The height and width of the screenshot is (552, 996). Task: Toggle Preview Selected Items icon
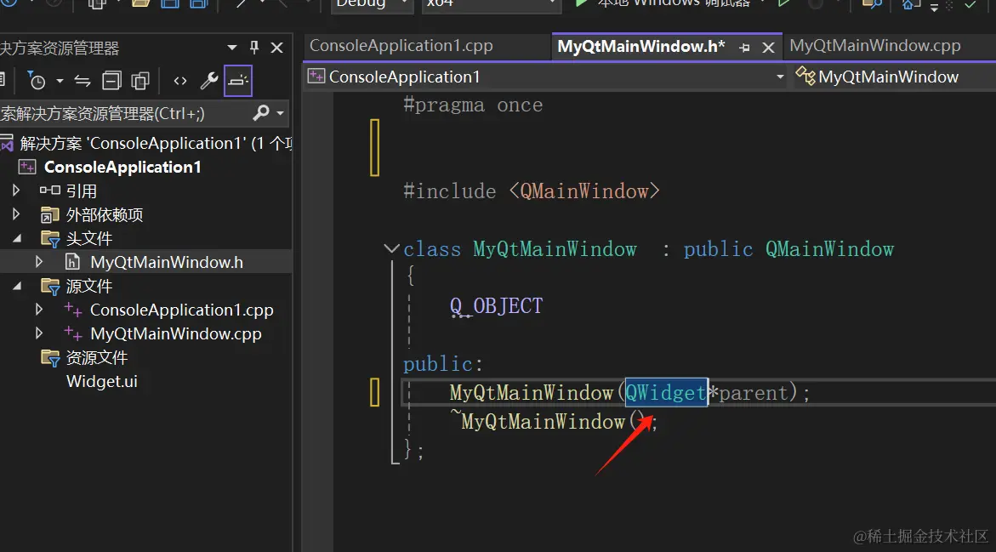point(238,81)
